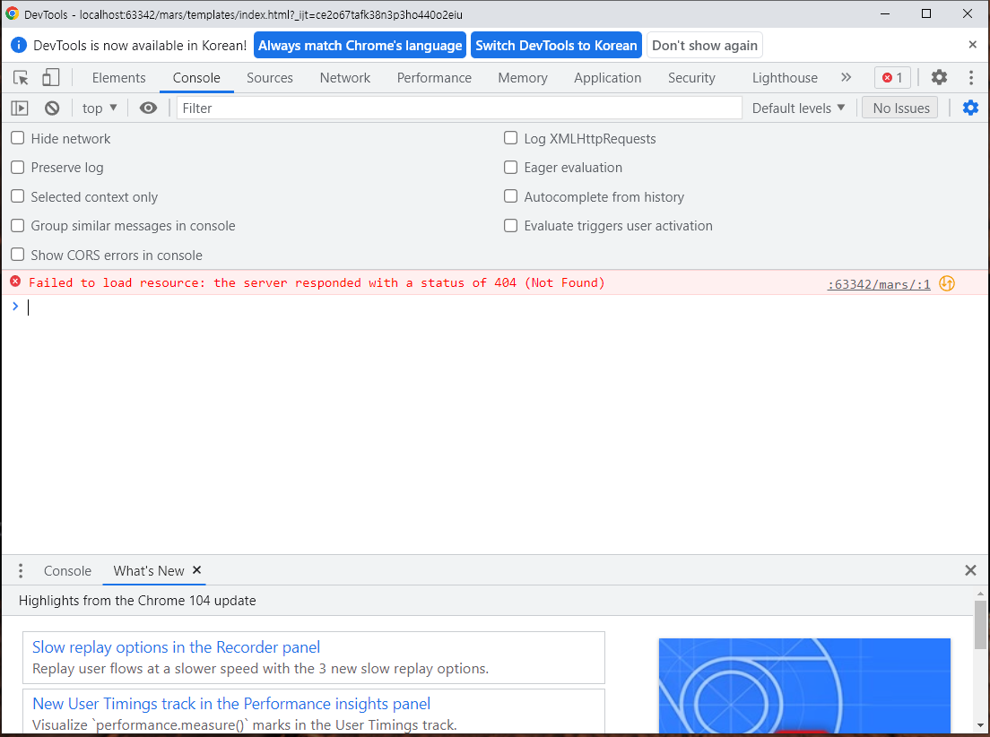Click the red error icon on 404 message
Viewport: 990px width, 737px height.
click(x=16, y=282)
